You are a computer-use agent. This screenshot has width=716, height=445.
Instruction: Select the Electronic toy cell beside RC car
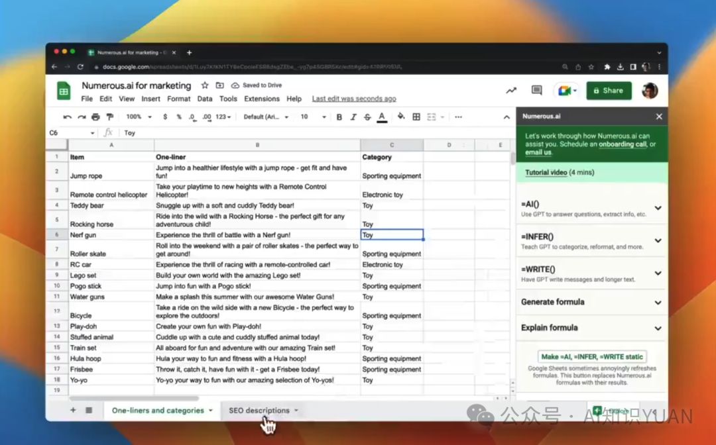[x=392, y=264]
